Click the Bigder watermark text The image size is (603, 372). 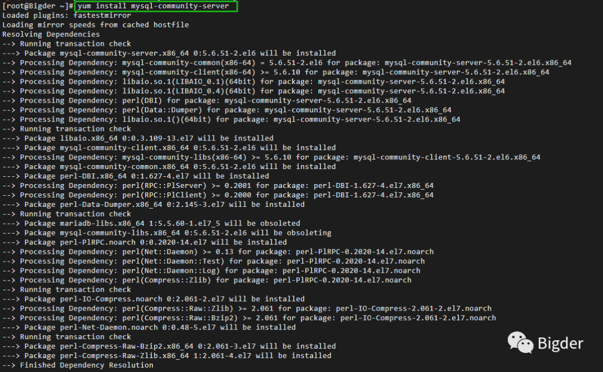pos(560,344)
